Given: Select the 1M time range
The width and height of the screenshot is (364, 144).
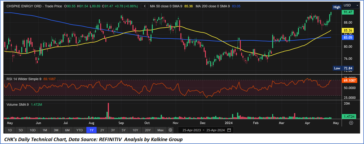Looking at the screenshot, I should (45, 130).
